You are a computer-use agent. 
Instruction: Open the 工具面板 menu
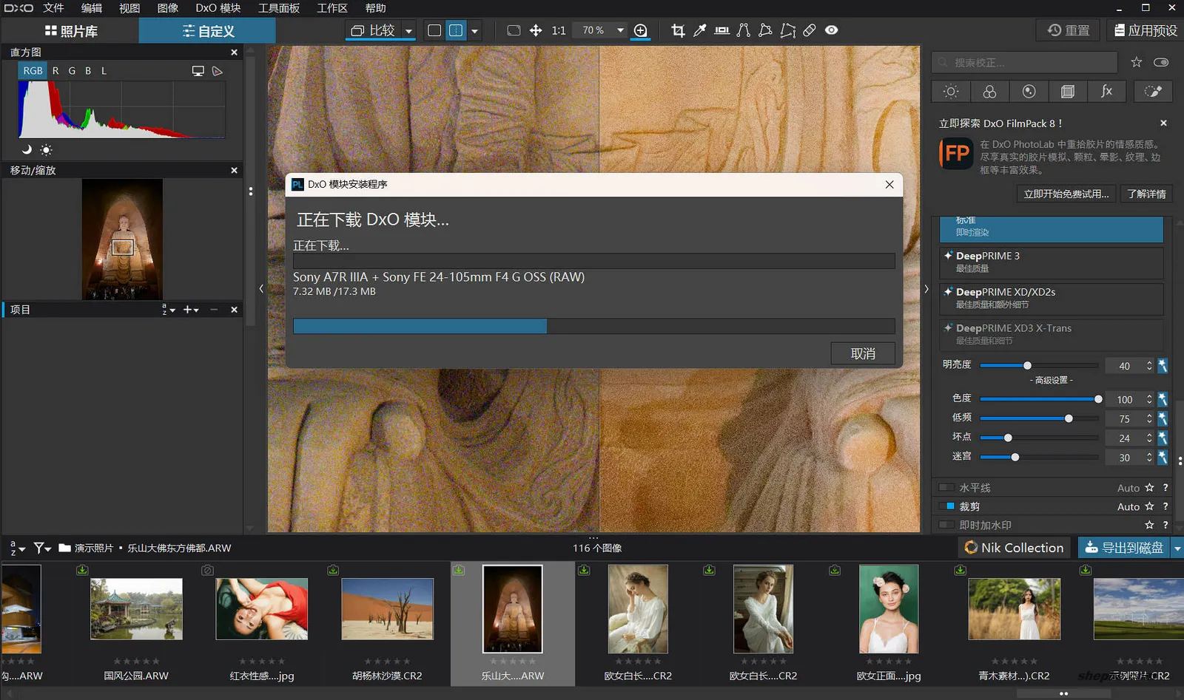tap(279, 8)
